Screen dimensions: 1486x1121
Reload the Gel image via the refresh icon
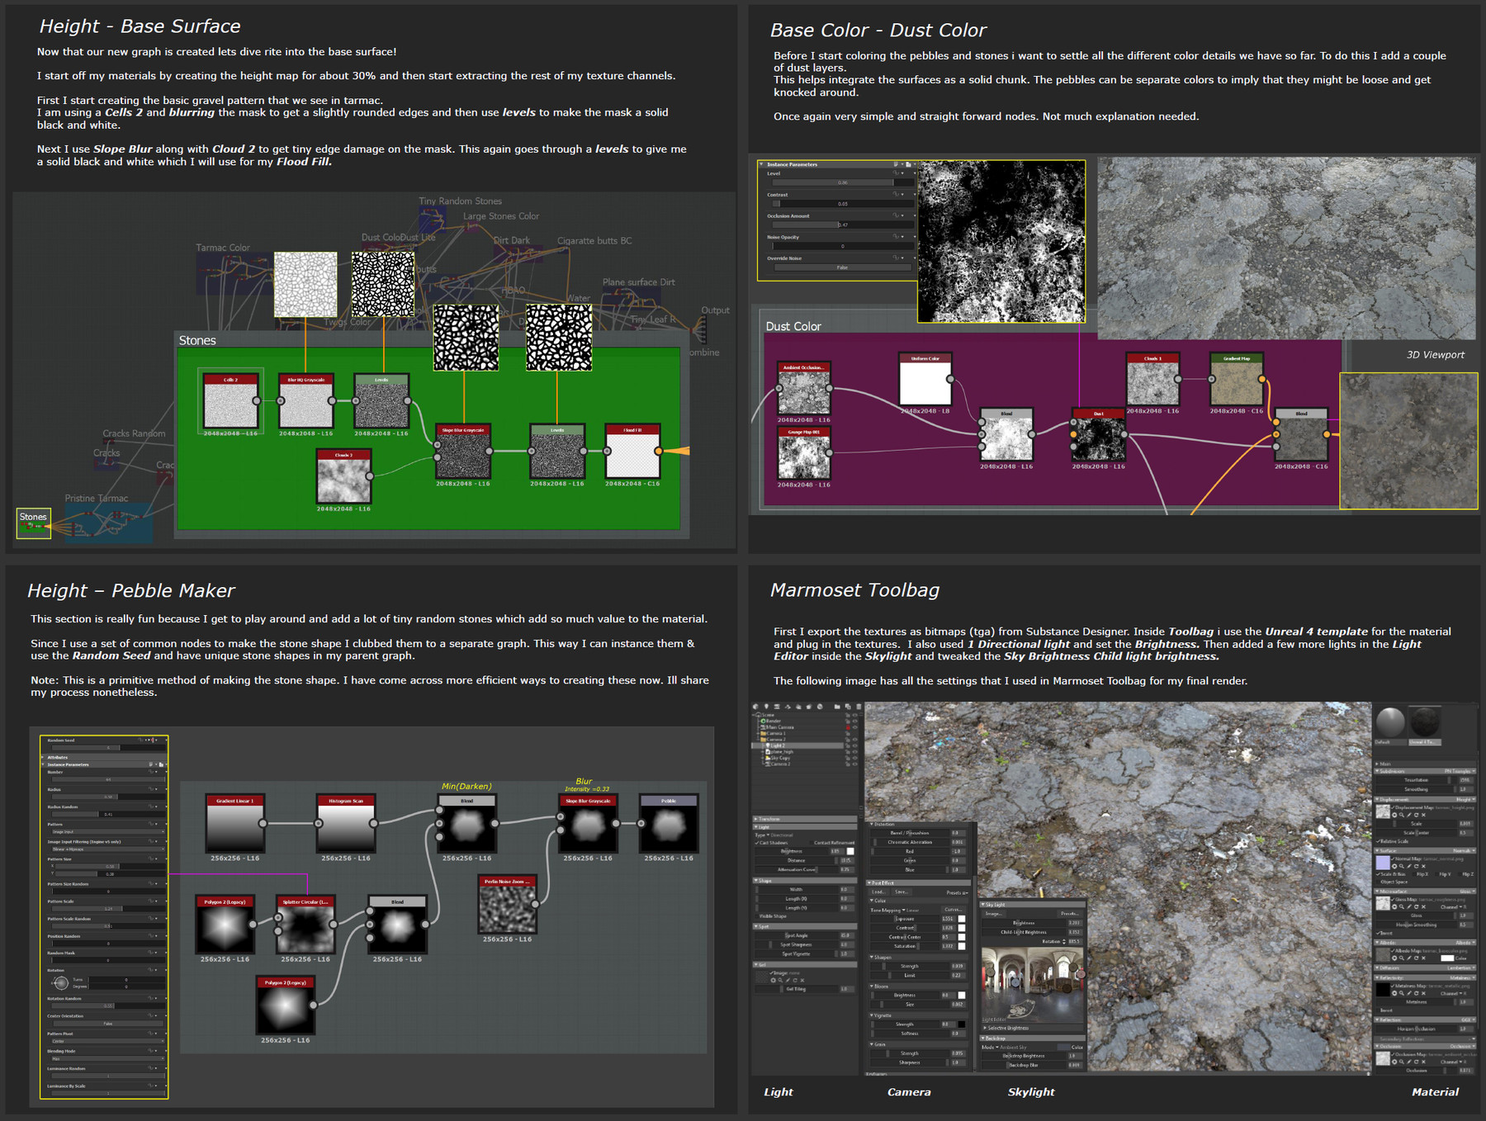(795, 981)
